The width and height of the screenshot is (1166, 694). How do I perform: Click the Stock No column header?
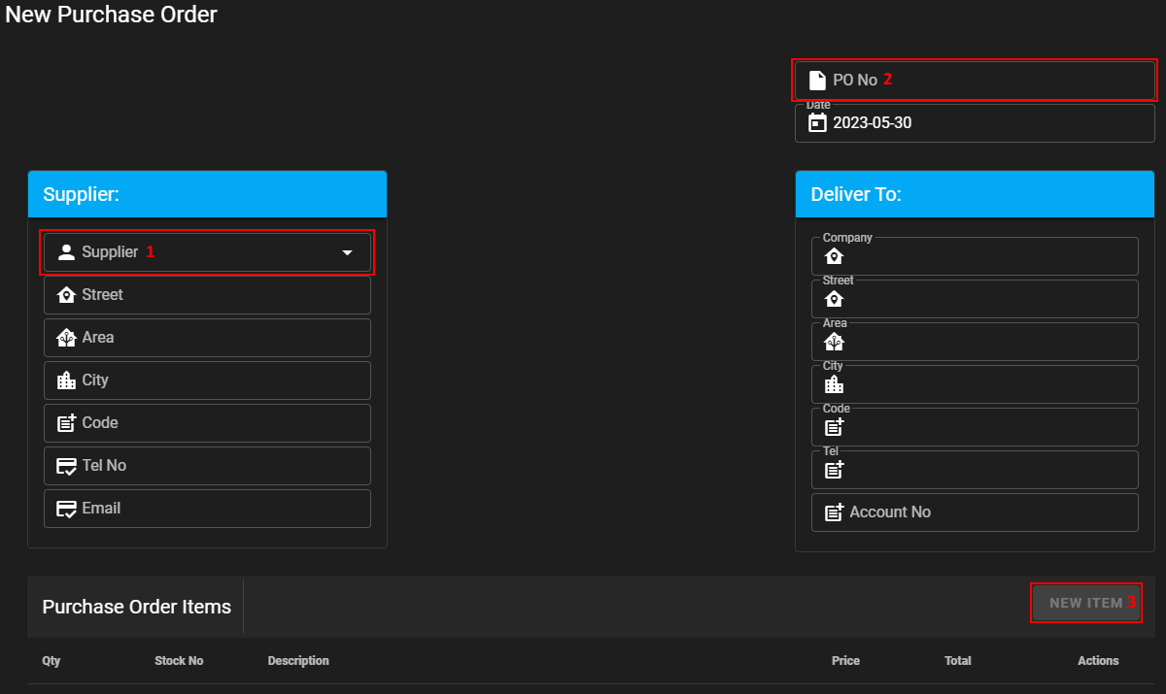[x=179, y=661]
